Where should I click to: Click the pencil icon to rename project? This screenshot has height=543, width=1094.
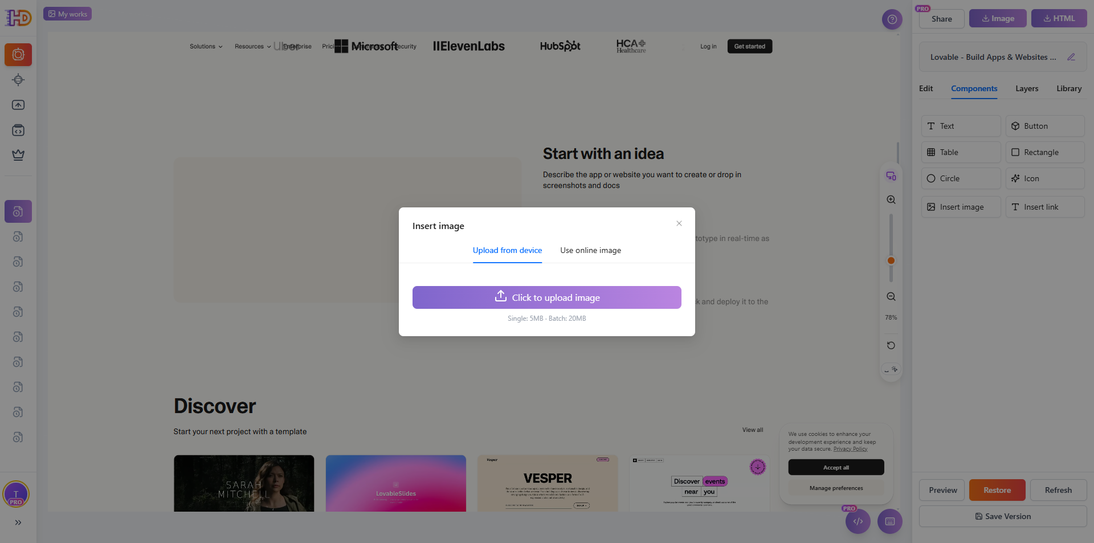pos(1071,57)
